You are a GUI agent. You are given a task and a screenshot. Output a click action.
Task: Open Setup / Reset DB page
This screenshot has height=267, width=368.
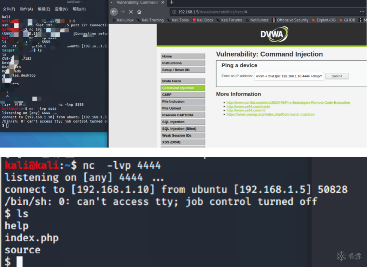coord(183,70)
